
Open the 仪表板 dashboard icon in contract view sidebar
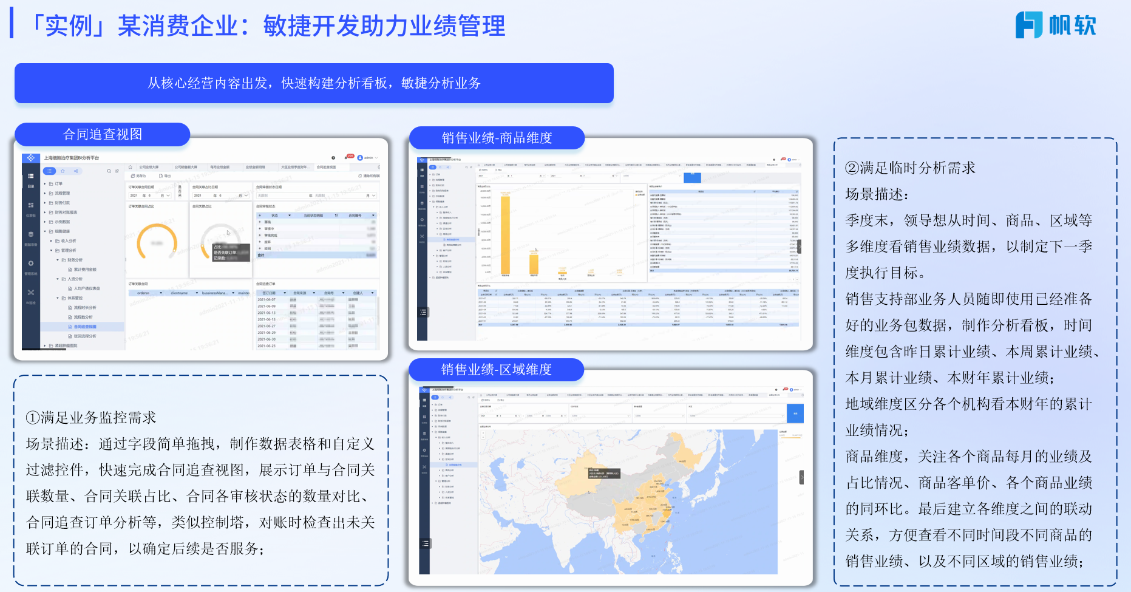click(30, 205)
